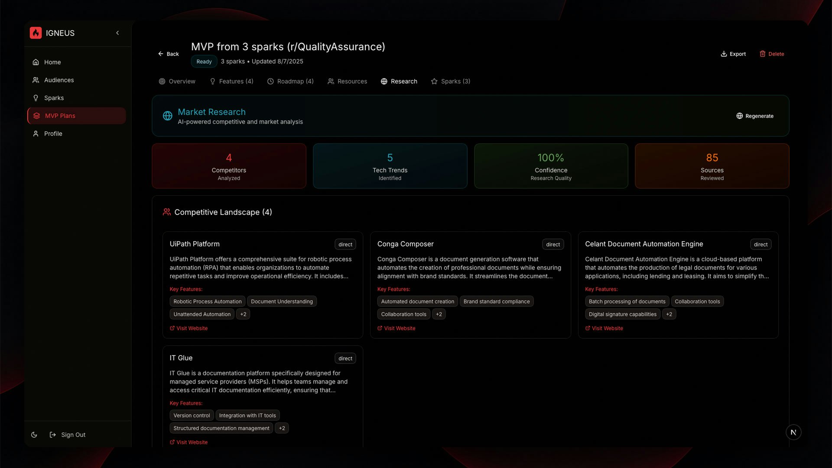Click the direct badge on Celant card
This screenshot has width=832, height=468.
coord(760,244)
